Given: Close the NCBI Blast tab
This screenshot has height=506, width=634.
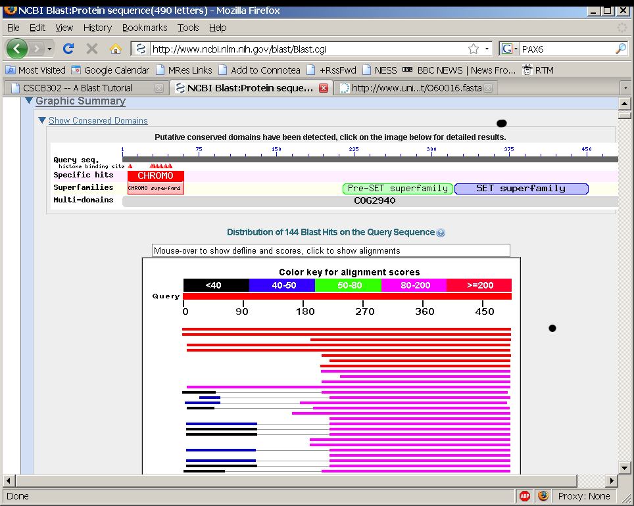Looking at the screenshot, I should coord(323,88).
